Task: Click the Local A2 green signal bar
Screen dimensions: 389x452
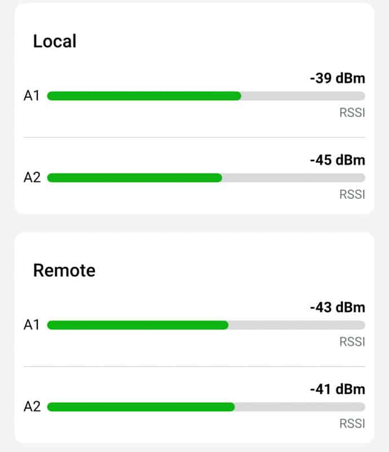Action: (x=135, y=178)
